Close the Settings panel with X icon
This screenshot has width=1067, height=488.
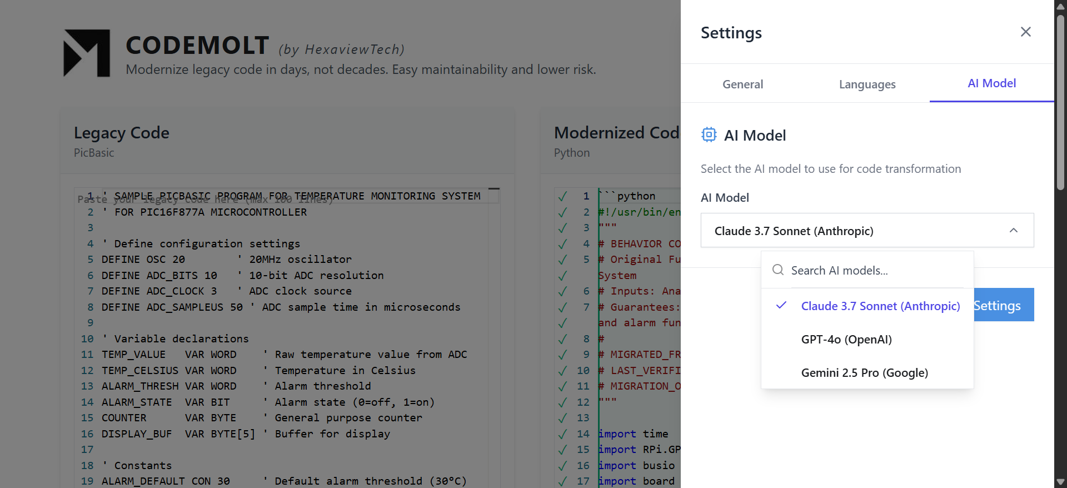1025,32
